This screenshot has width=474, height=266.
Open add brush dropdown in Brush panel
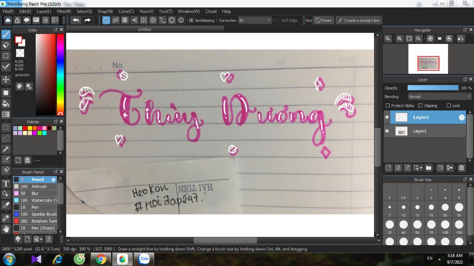tap(38, 239)
